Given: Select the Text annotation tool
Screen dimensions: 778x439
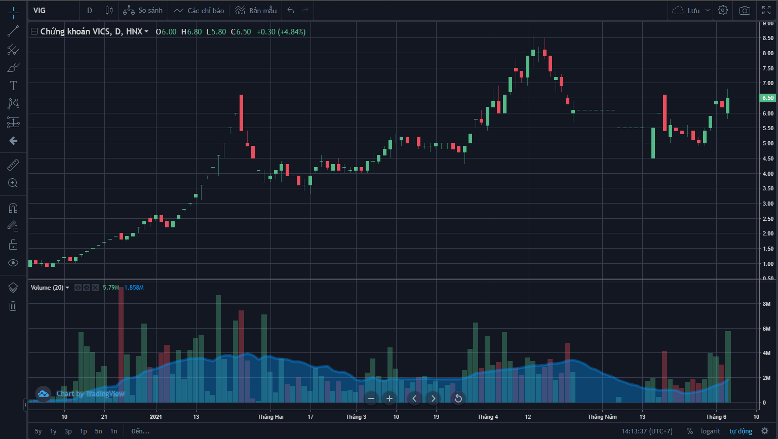Looking at the screenshot, I should tap(13, 86).
